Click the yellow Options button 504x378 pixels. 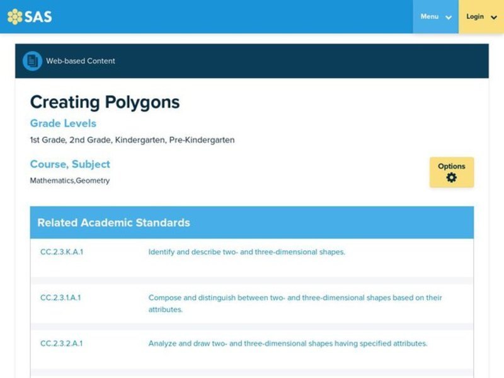452,171
